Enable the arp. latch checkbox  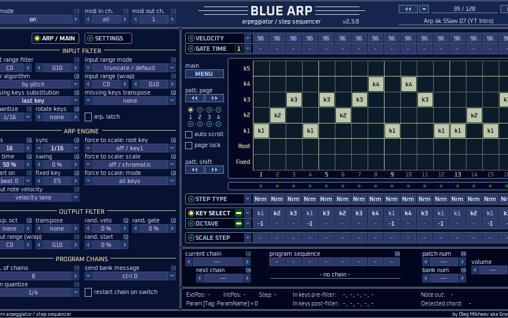[x=88, y=116]
